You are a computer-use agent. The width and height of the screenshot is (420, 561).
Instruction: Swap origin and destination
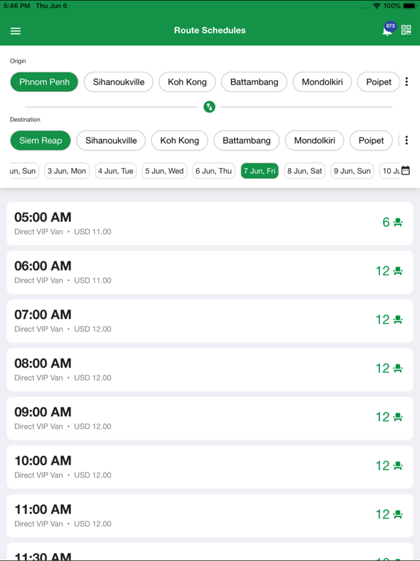[209, 107]
